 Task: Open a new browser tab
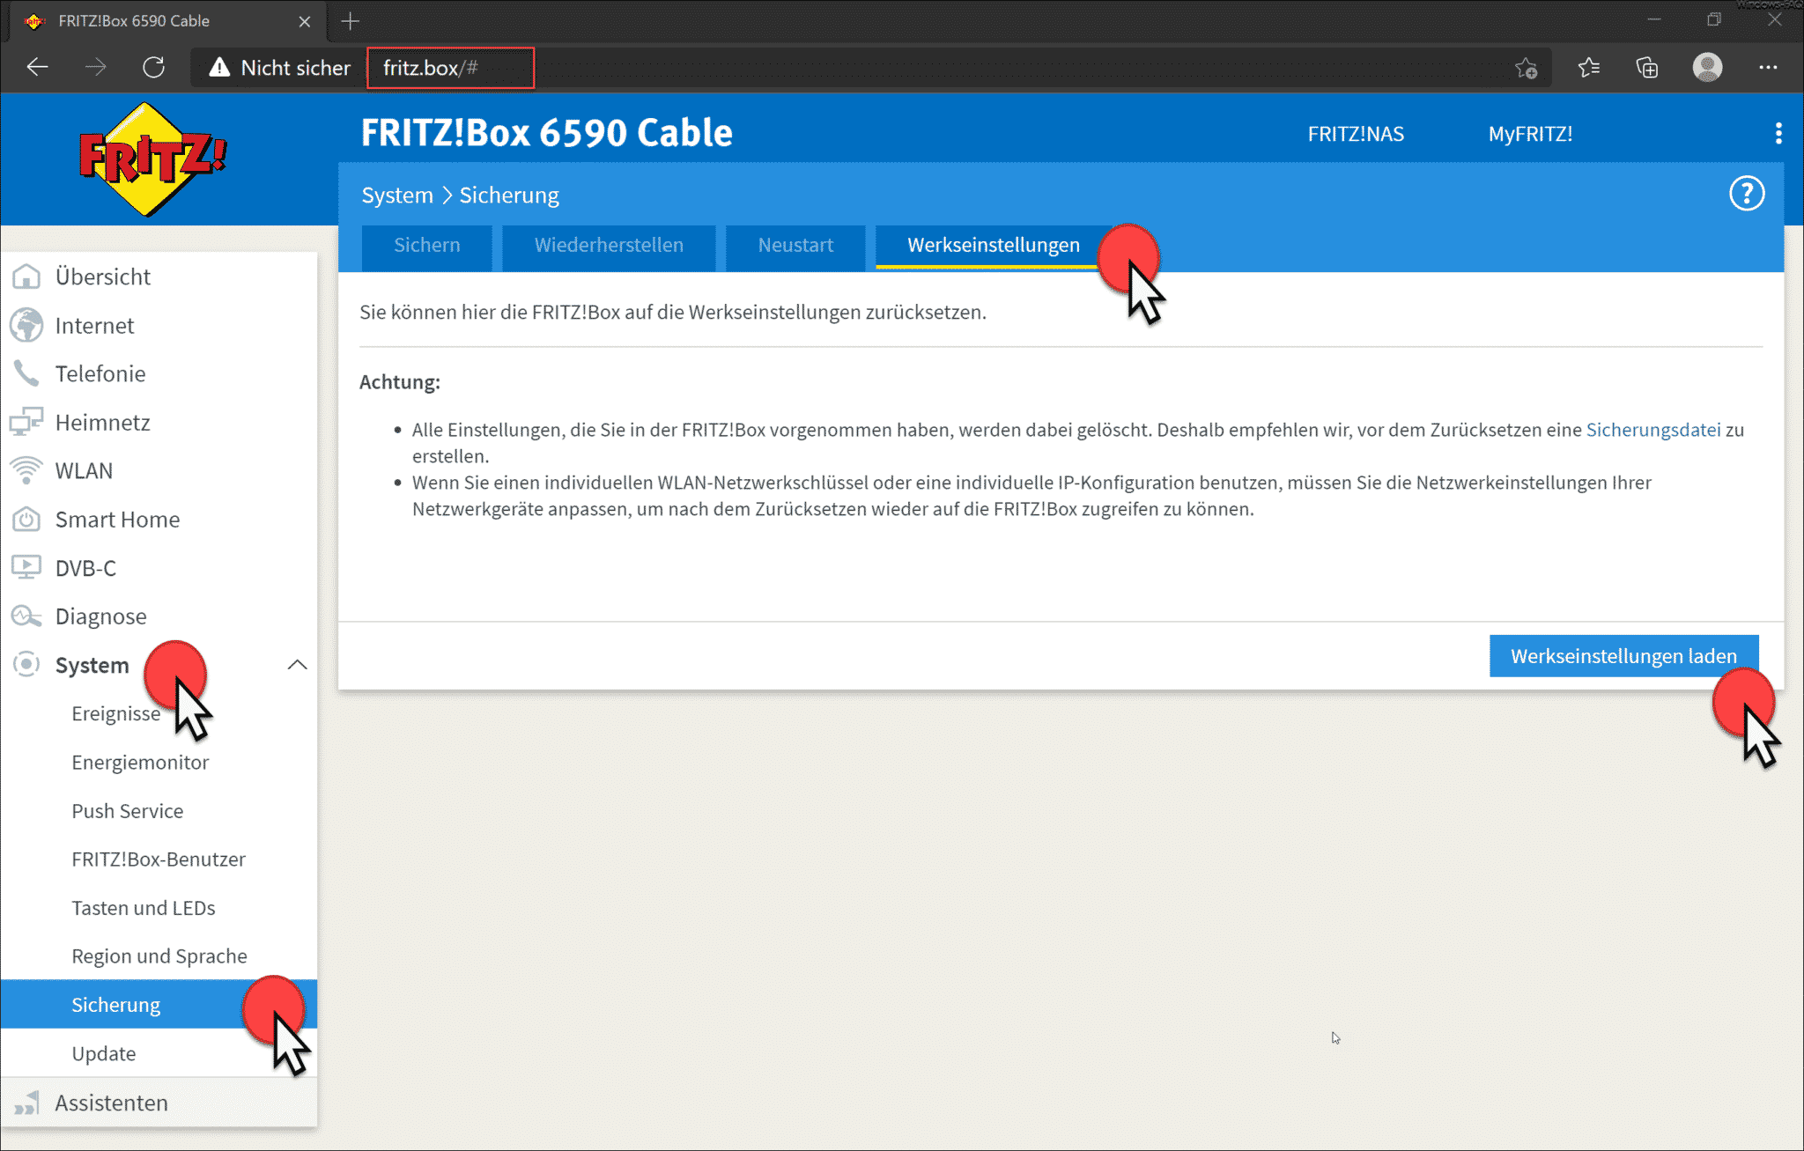point(351,21)
